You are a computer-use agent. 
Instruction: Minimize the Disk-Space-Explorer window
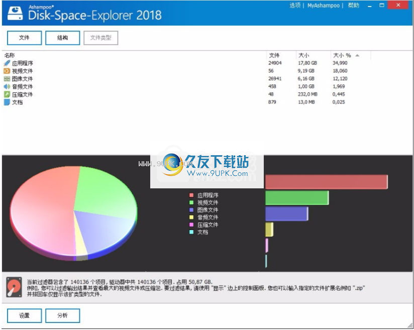pos(370,6)
